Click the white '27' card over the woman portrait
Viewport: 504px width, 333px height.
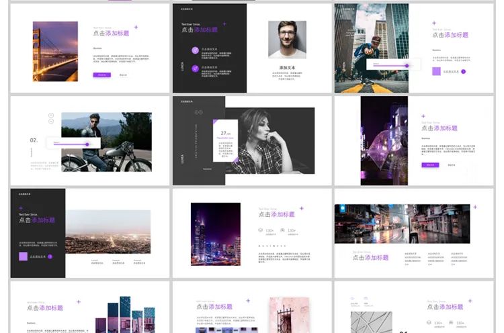tap(225, 140)
